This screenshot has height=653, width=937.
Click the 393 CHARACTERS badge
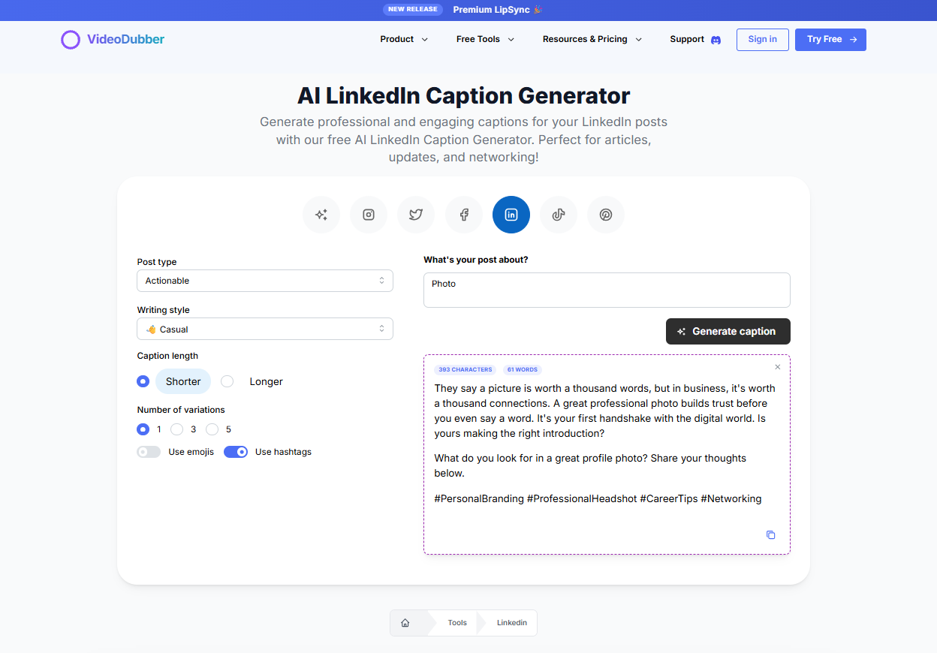tap(465, 369)
